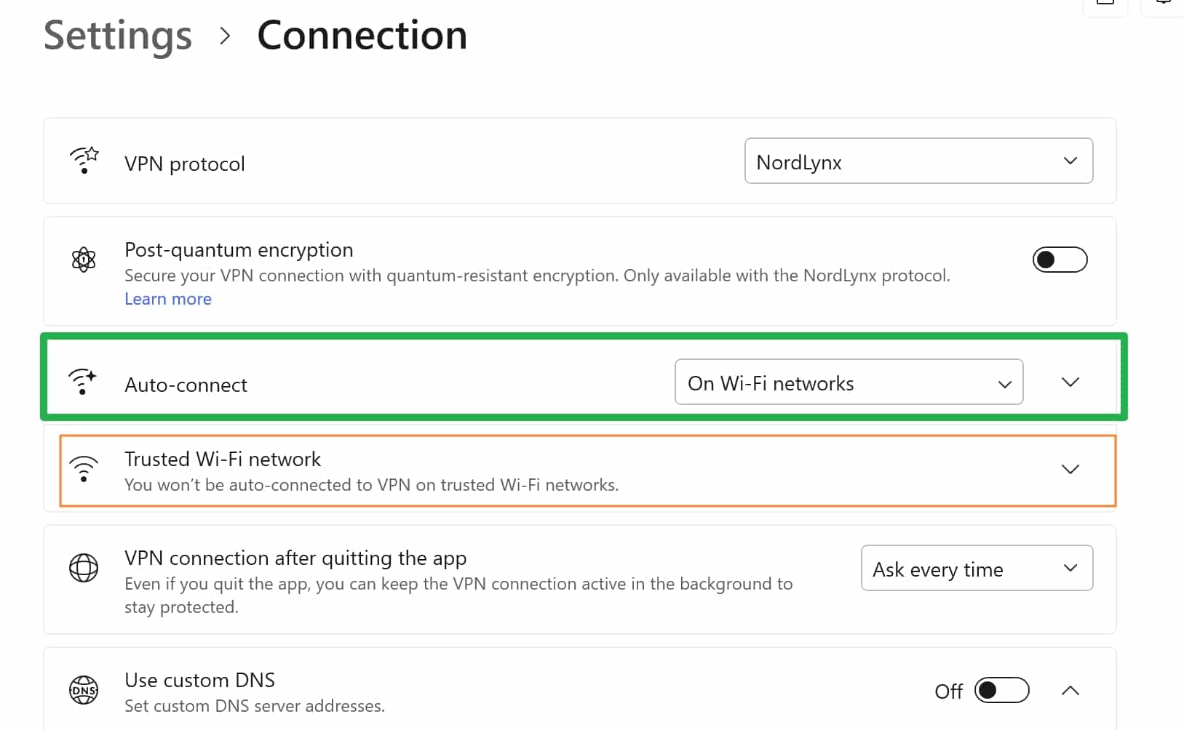Turn on the Use custom DNS switch

pyautogui.click(x=1002, y=690)
